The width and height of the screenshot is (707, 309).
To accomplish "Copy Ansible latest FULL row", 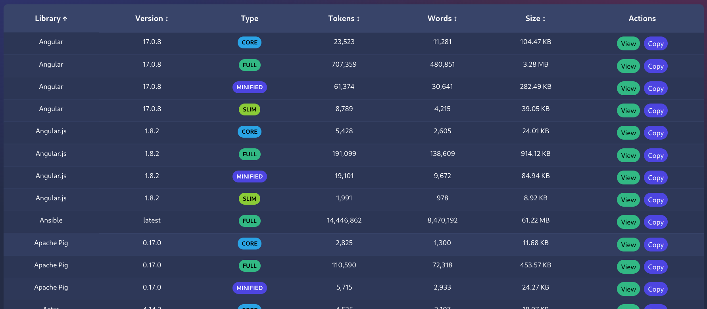I will pyautogui.click(x=656, y=222).
